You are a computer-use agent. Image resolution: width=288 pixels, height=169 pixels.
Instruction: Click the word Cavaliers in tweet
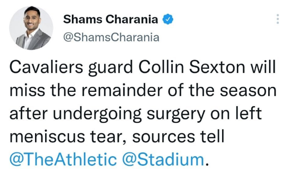(46, 67)
